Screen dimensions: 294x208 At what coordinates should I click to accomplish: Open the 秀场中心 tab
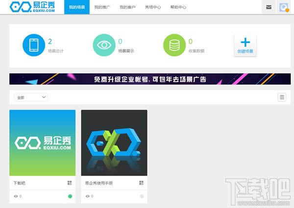tap(153, 7)
